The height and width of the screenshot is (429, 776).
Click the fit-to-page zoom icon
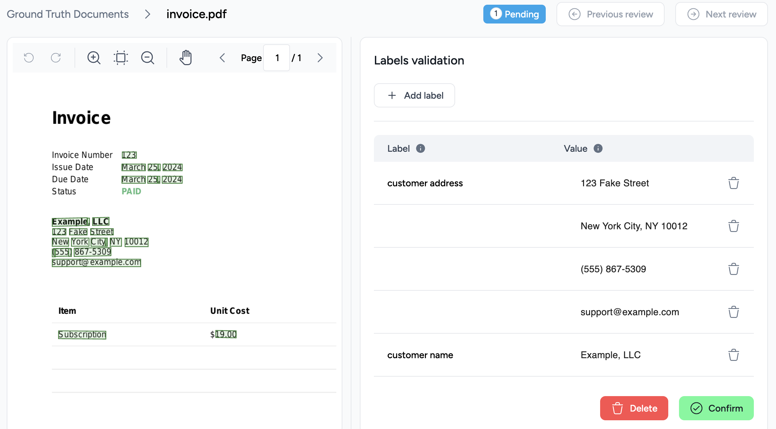coord(121,58)
